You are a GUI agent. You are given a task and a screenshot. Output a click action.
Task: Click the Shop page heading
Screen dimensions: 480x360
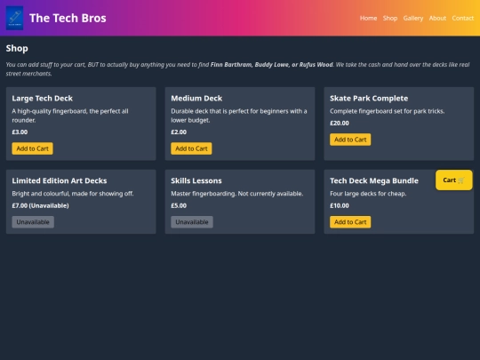[17, 48]
